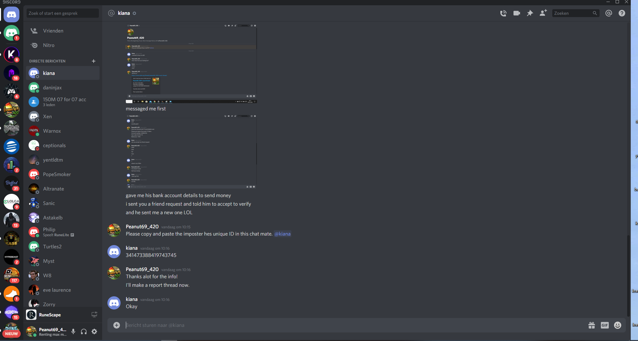
Task: Open the daninjax conversation
Action: click(x=63, y=88)
